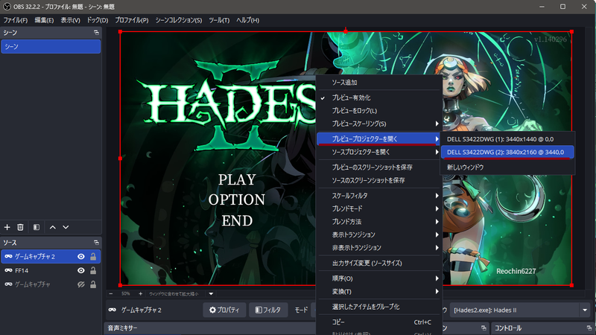Viewport: 596px width, 335px height.
Task: Expand プレビュースケーリング(S) submenu
Action: click(x=379, y=124)
